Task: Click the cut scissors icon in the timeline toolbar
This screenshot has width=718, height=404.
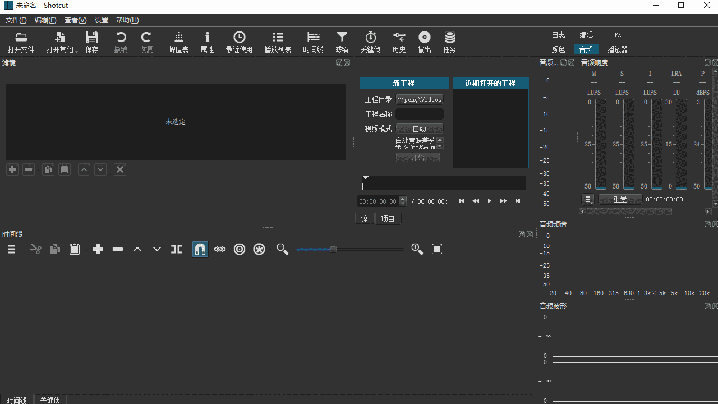Action: 35,249
